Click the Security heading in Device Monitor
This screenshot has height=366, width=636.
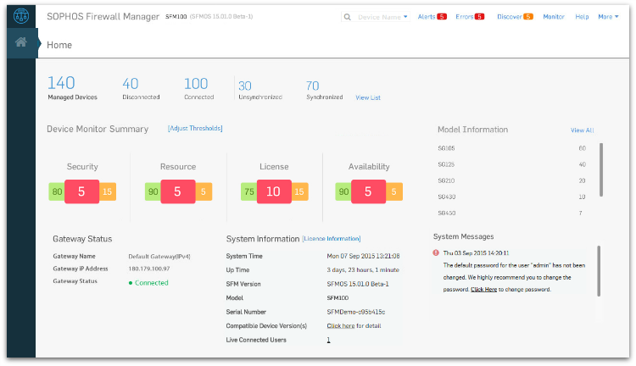tap(82, 167)
